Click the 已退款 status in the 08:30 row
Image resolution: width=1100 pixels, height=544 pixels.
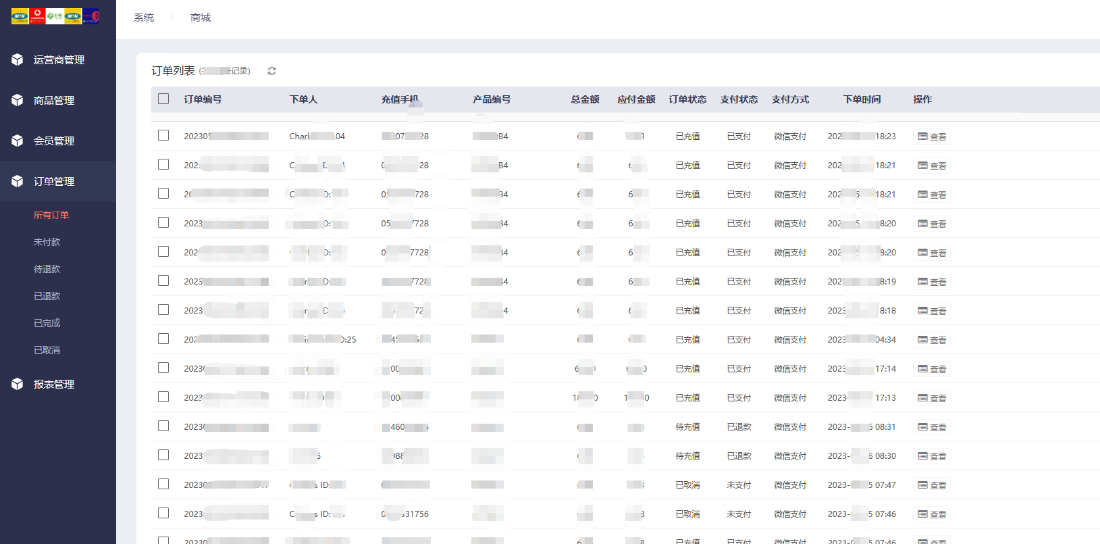coord(739,456)
